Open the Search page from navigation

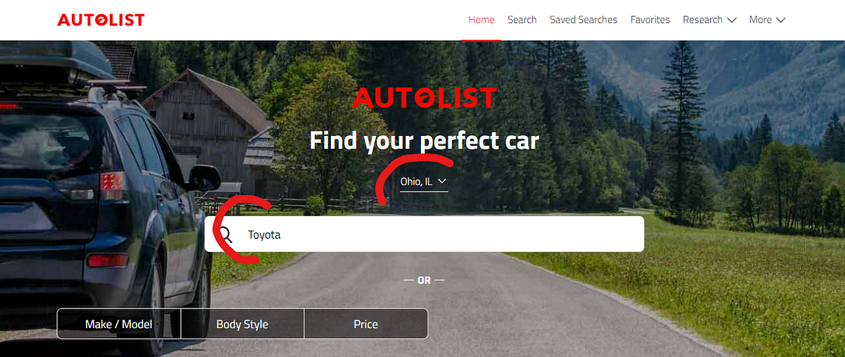522,20
